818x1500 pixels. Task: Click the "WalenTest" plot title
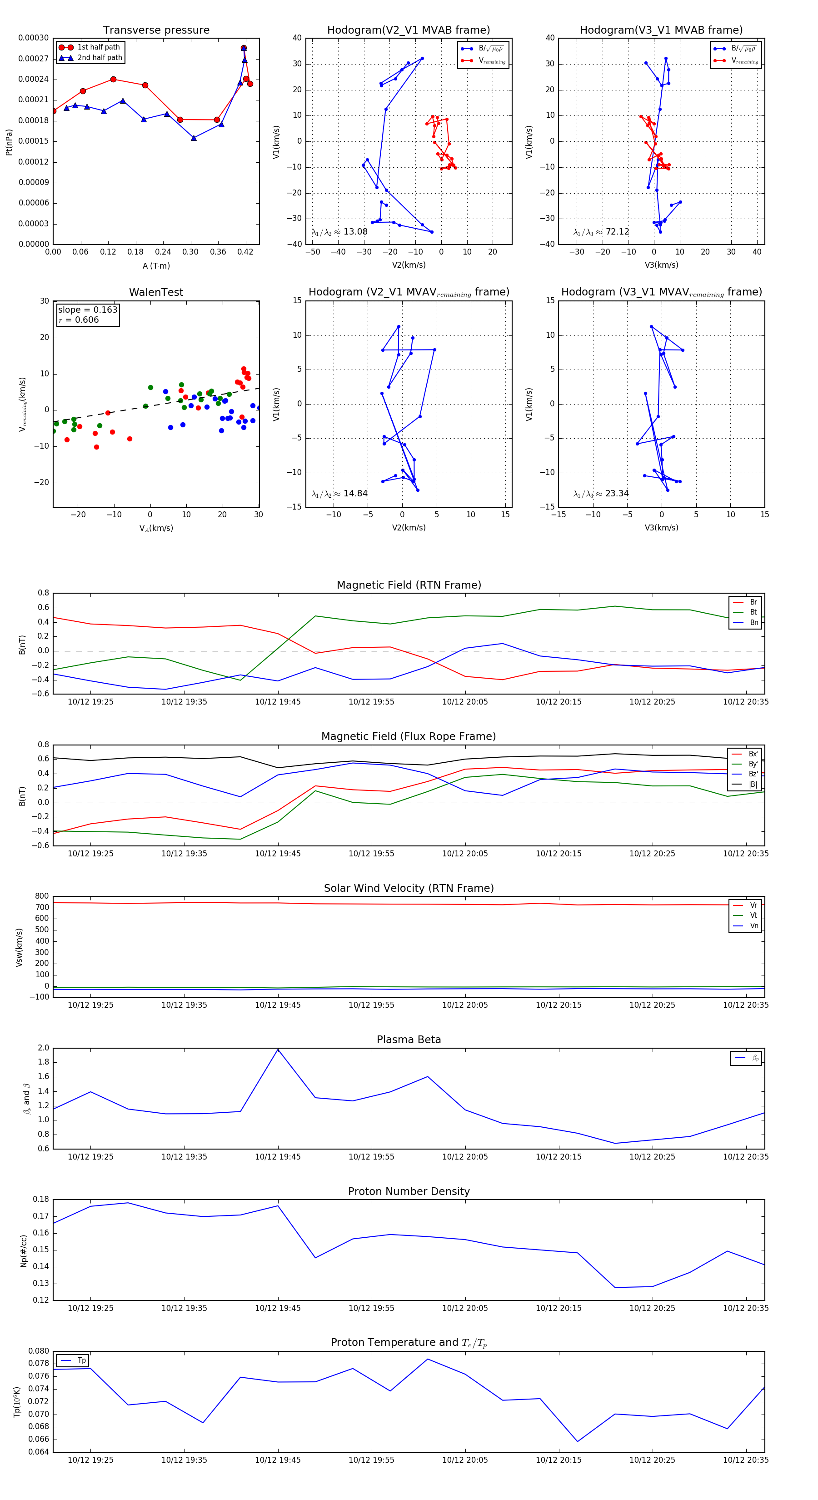(156, 292)
